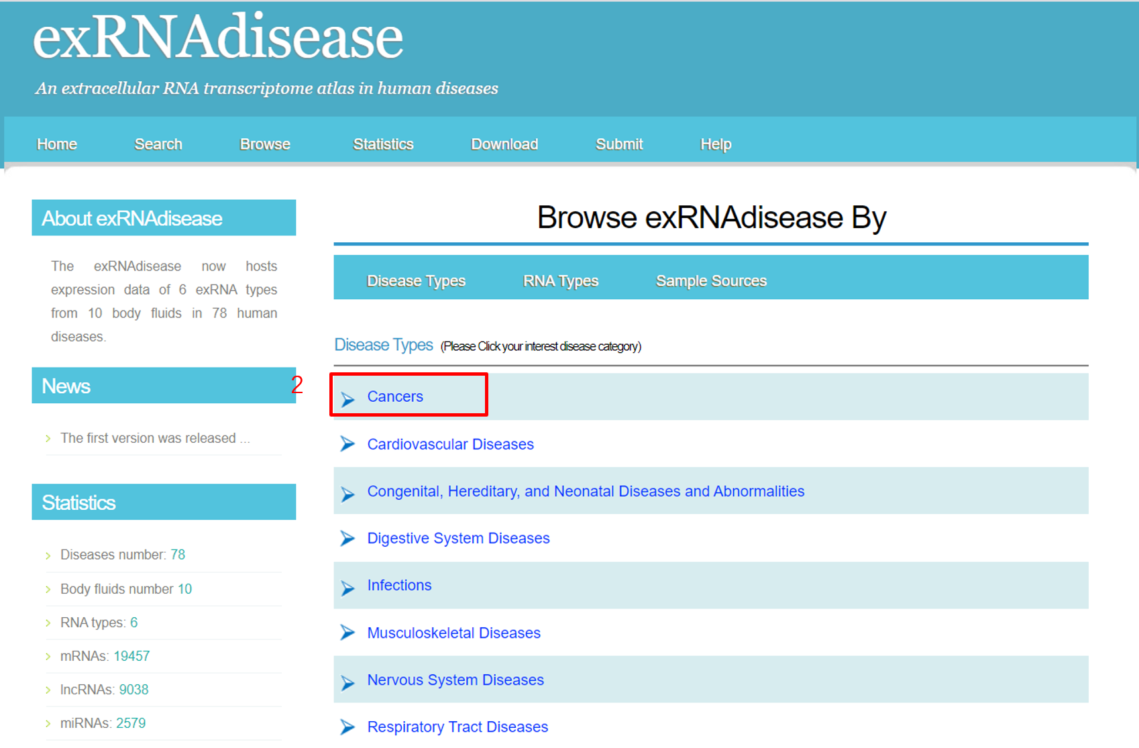Screen dimensions: 1139x748
Task: Click the exRNAdisease site title logo
Action: tap(218, 38)
